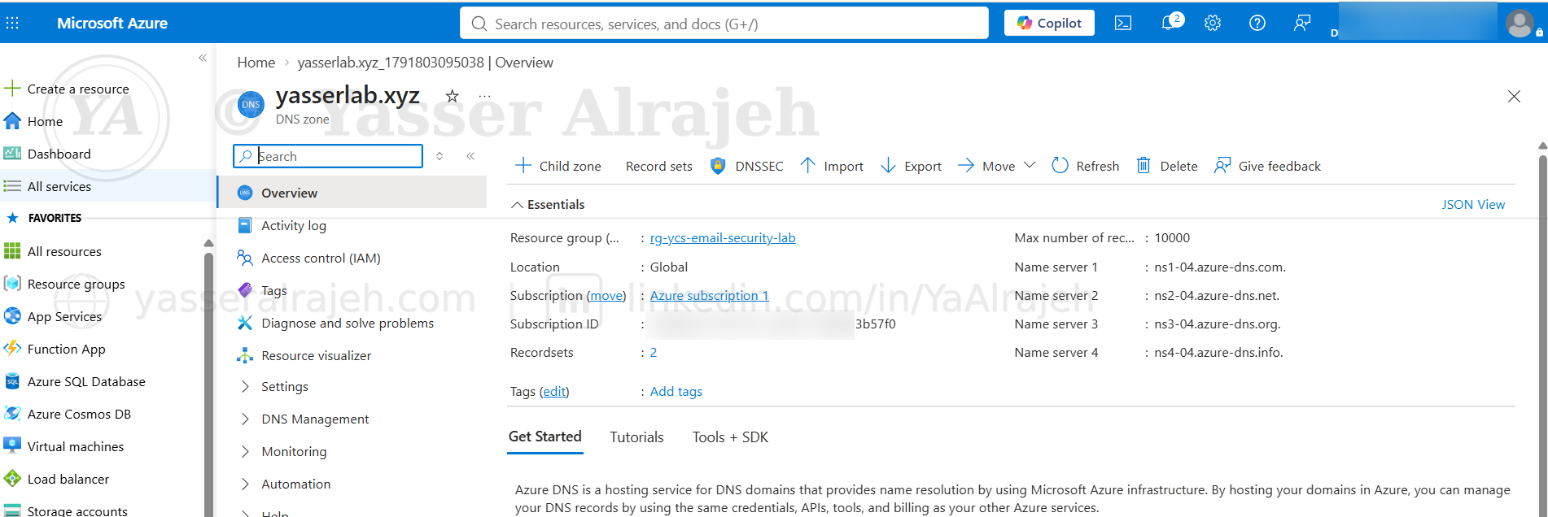Open All services in sidebar

(47, 186)
